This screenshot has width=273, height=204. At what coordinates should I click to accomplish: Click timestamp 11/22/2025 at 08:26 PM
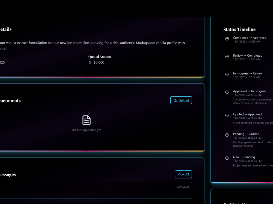tap(247, 95)
